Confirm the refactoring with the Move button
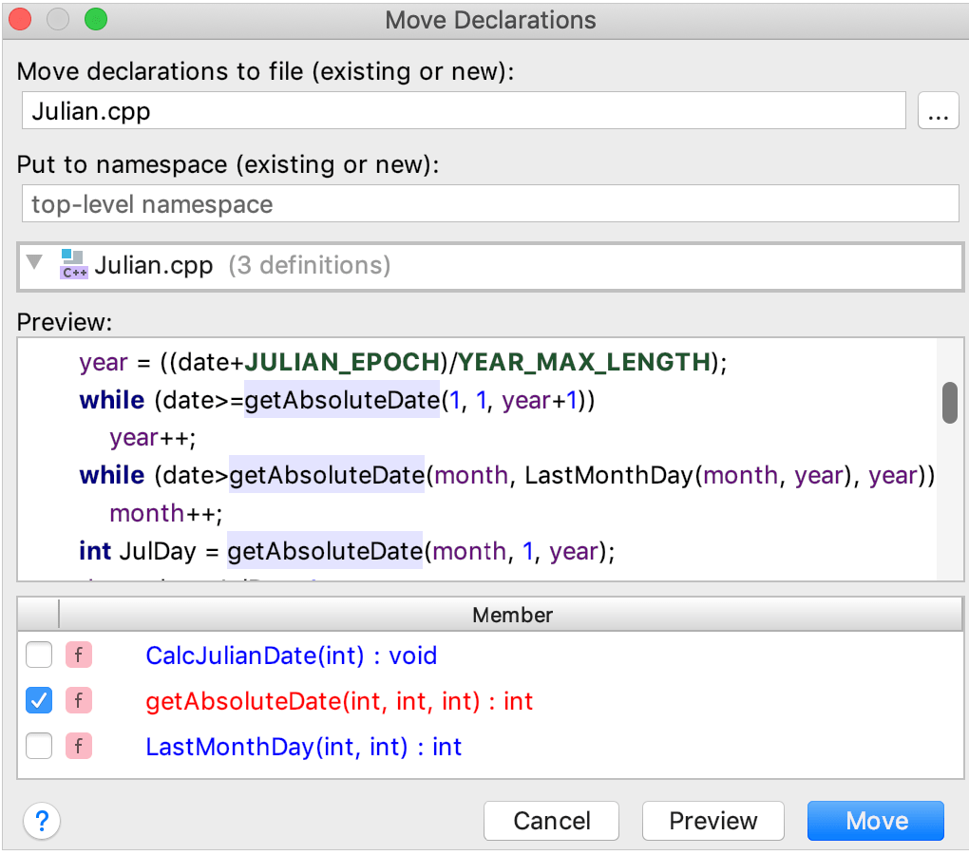Viewport: 969px width, 855px height. point(875,821)
